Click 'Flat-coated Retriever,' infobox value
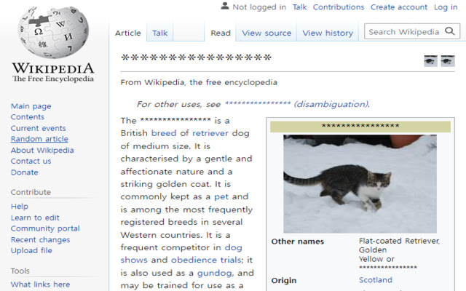The width and height of the screenshot is (466, 291). 399,241
